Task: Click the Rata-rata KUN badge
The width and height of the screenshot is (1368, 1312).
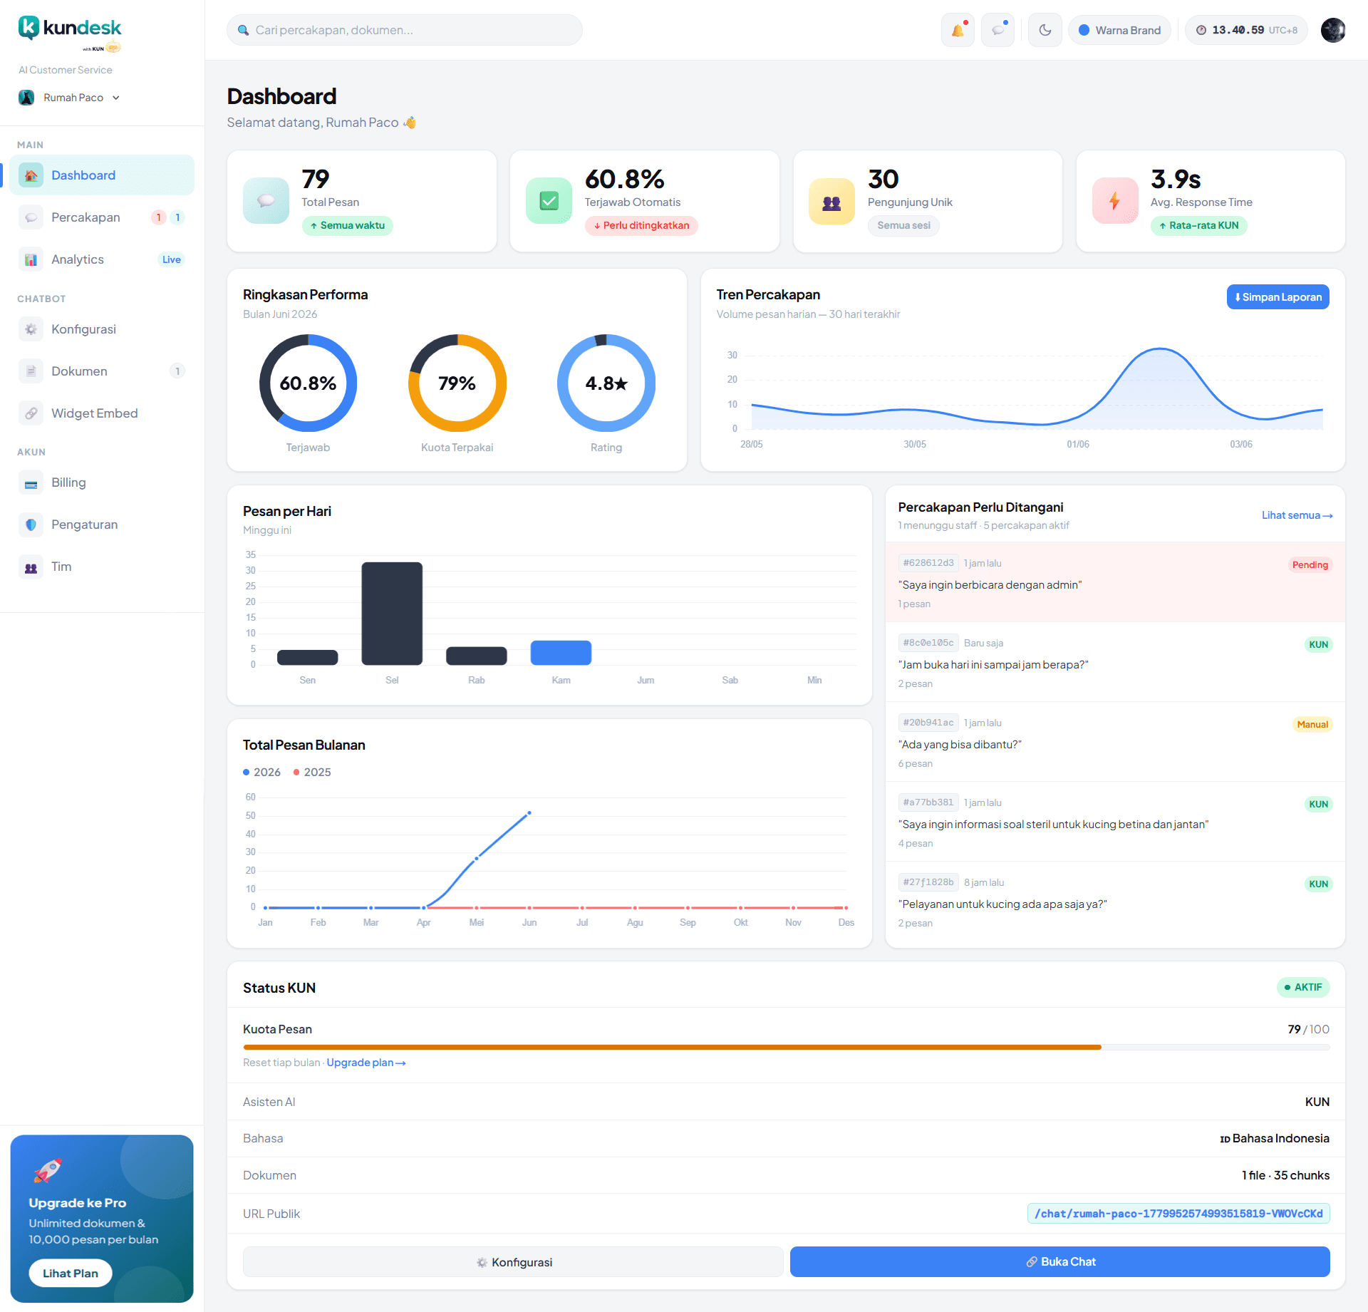Action: click(x=1198, y=225)
